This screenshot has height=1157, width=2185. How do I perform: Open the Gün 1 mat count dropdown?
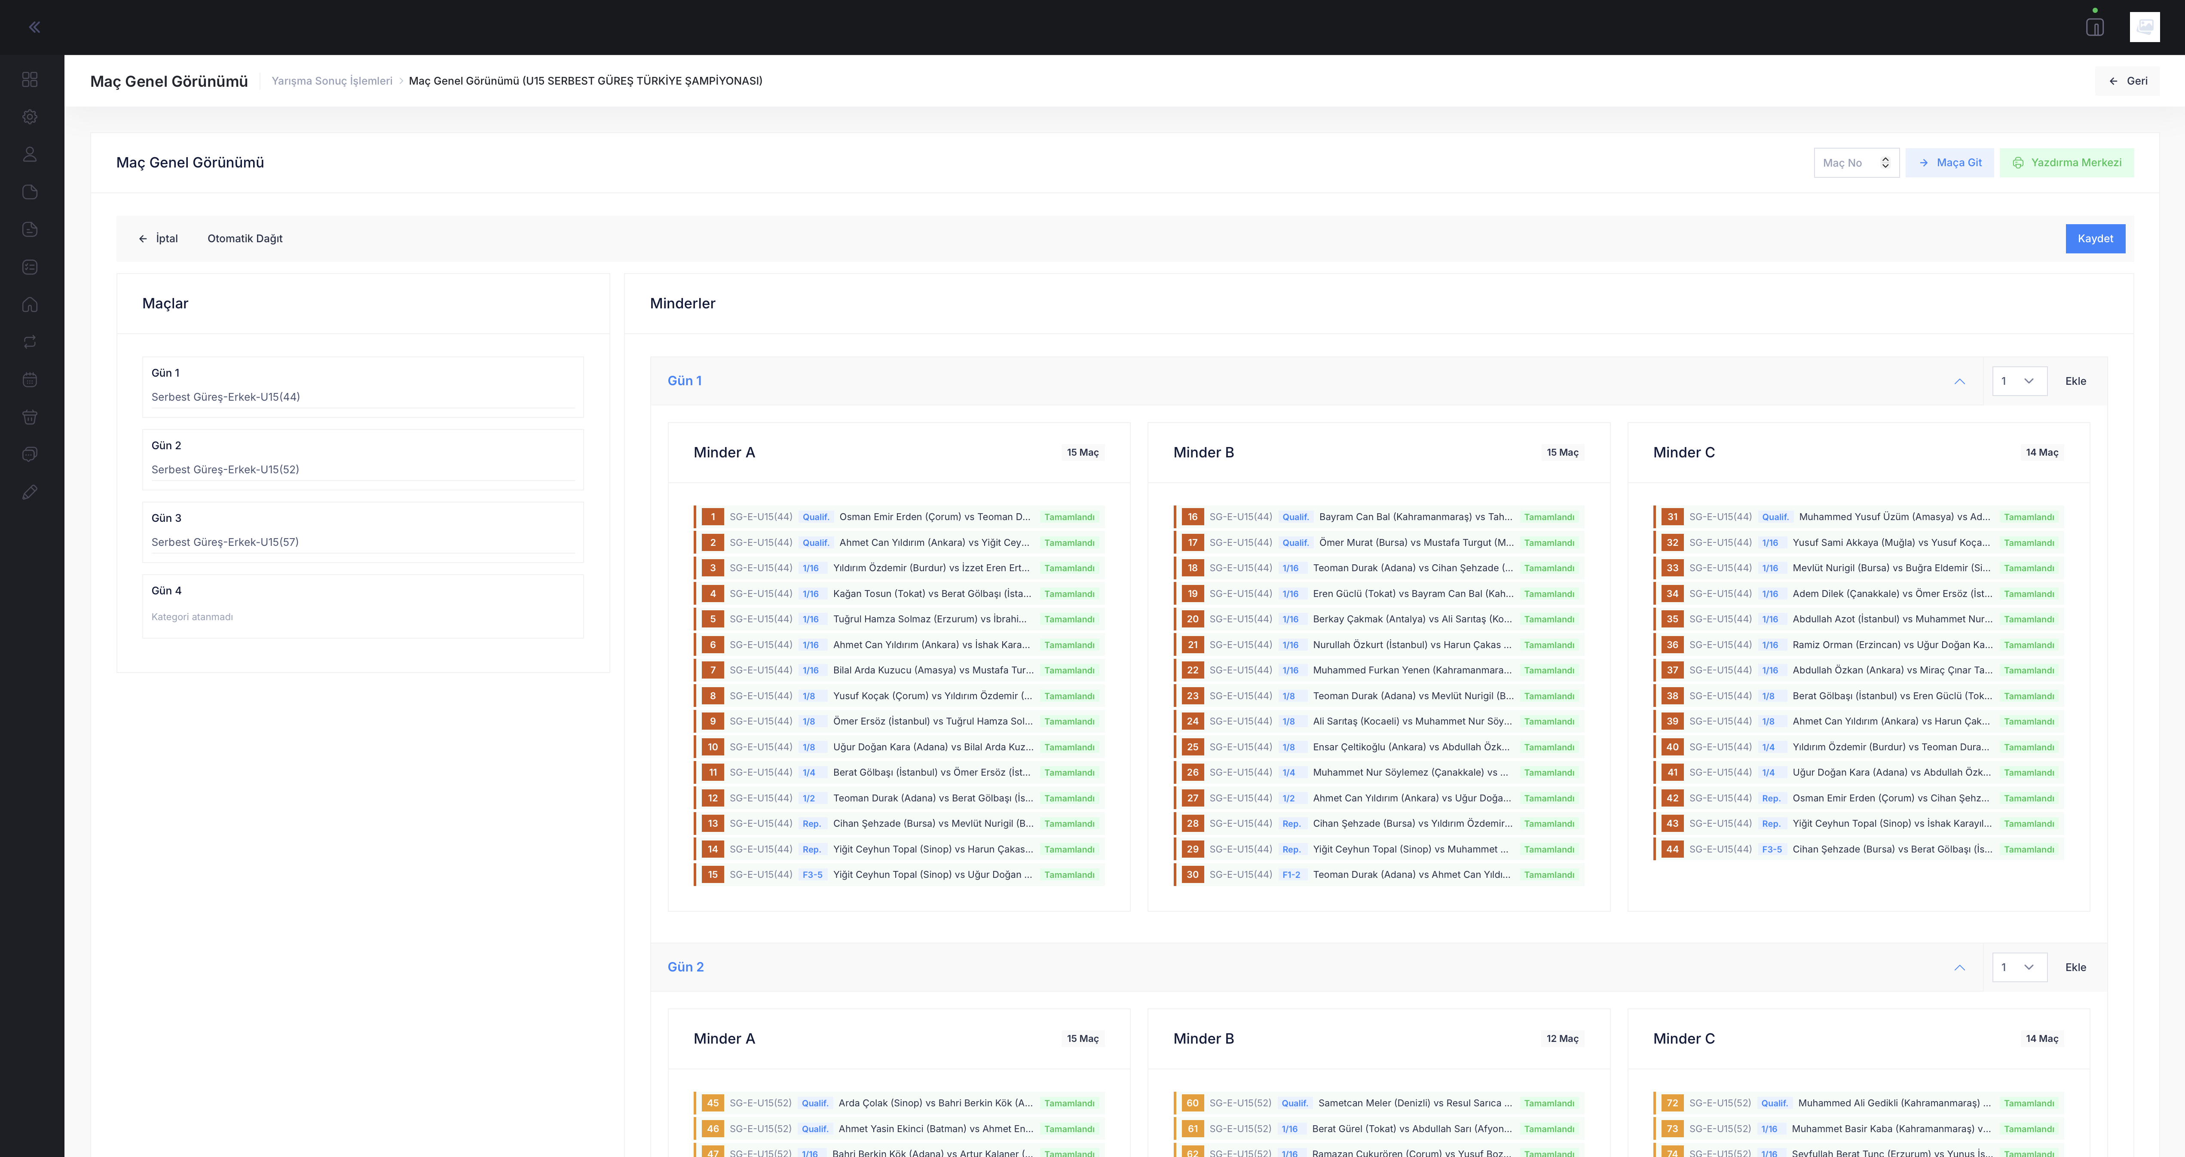tap(2020, 381)
